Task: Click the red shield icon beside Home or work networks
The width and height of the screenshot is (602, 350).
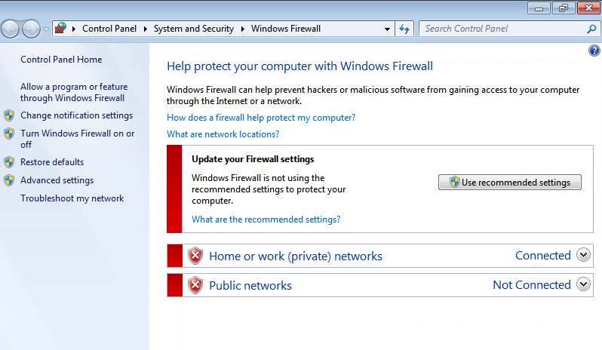Action: [x=195, y=256]
